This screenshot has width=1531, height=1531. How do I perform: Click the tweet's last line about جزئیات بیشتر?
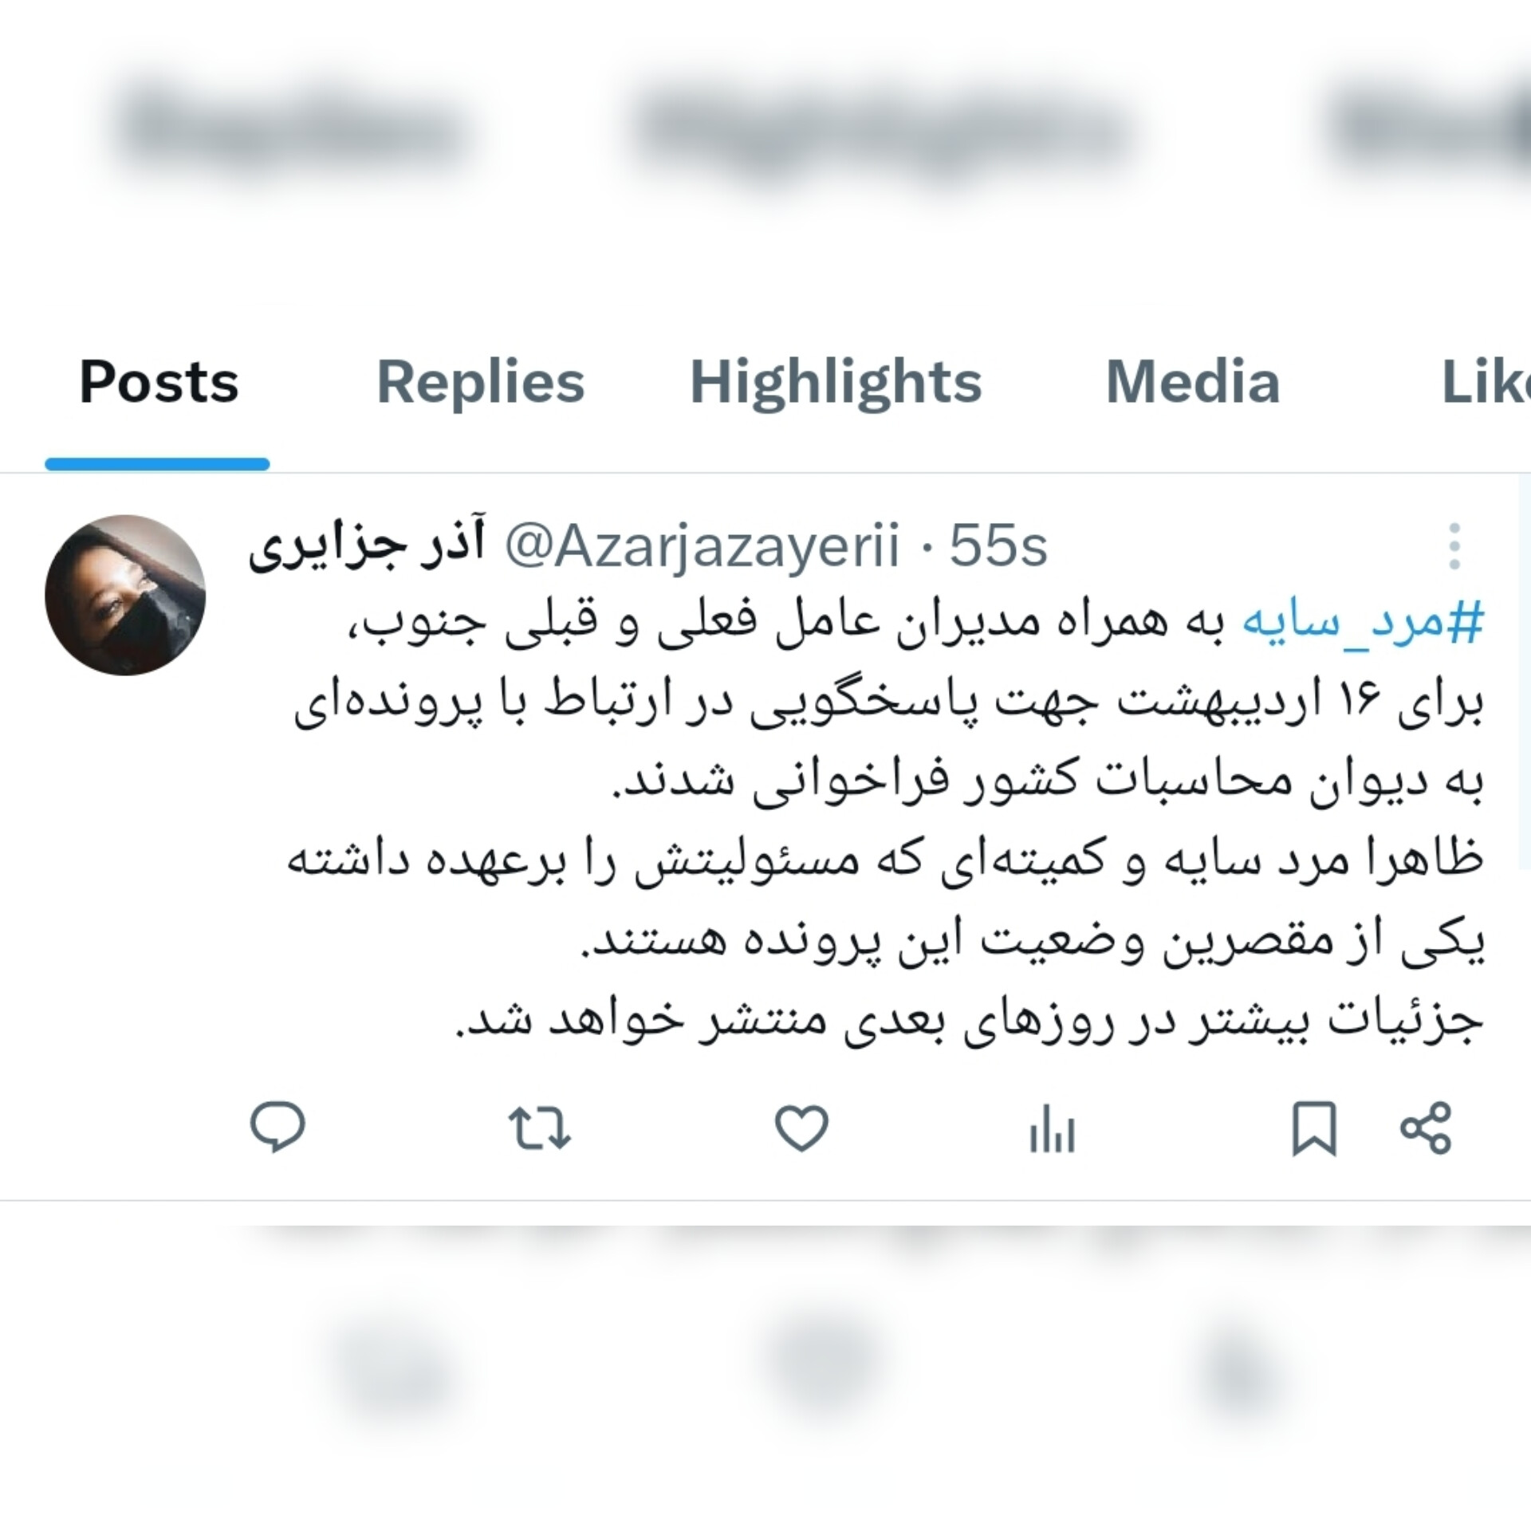click(969, 1021)
